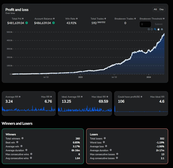Image resolution: width=173 pixels, height=168 pixels.
Task: Click info icon next to Average RR
Action: coord(20,97)
